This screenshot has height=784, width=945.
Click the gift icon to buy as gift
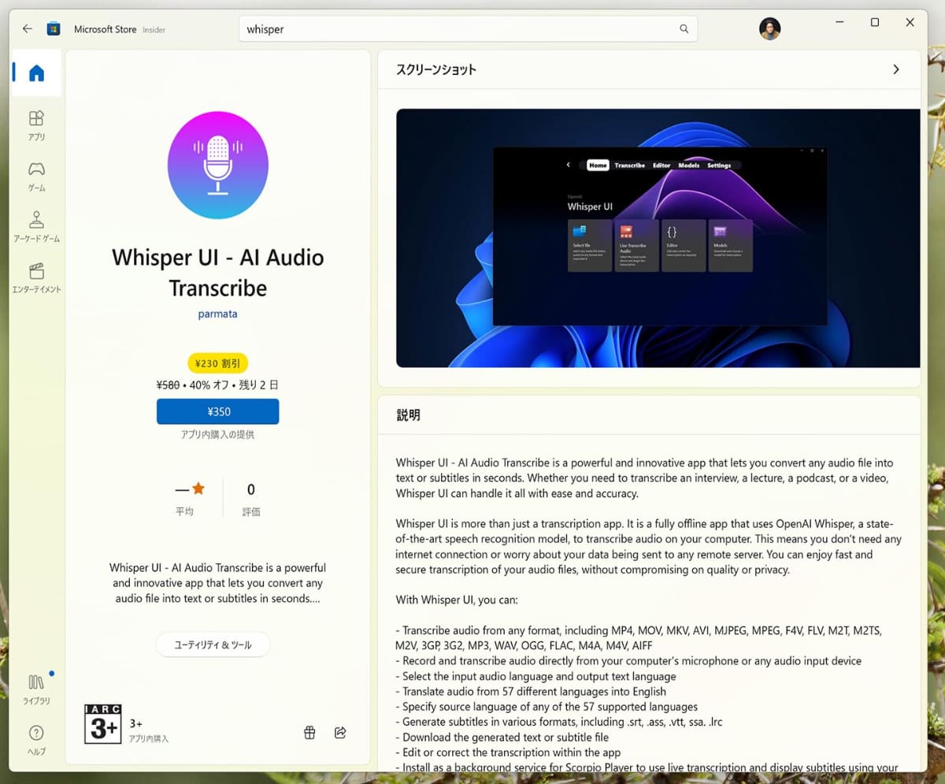coord(309,733)
